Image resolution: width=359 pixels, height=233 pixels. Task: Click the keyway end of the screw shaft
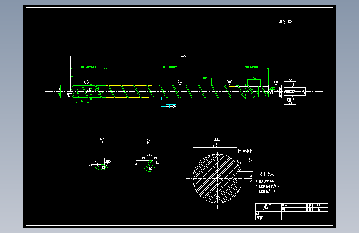pos(290,92)
